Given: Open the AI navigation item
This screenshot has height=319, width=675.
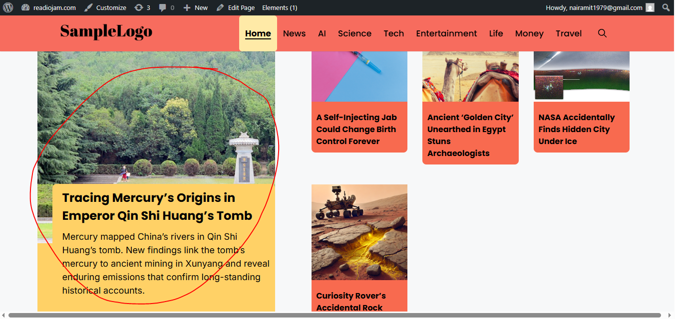Looking at the screenshot, I should (322, 33).
